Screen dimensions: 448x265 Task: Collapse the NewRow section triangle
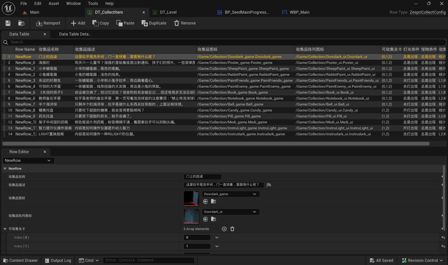(5, 168)
